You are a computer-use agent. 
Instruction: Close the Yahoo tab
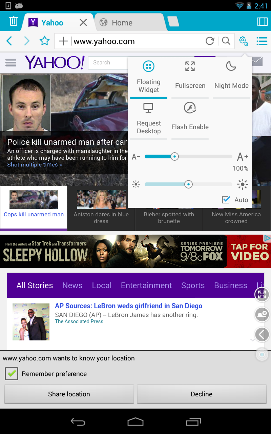[83, 23]
